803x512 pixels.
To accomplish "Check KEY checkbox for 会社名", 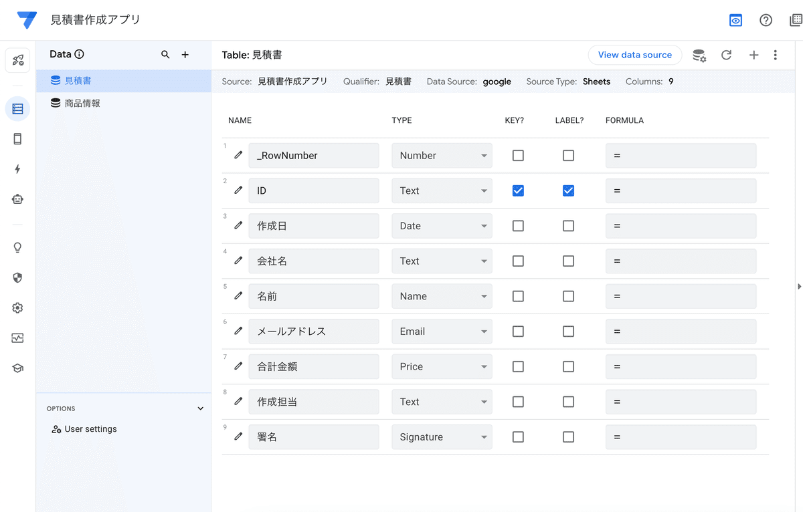I will point(518,261).
